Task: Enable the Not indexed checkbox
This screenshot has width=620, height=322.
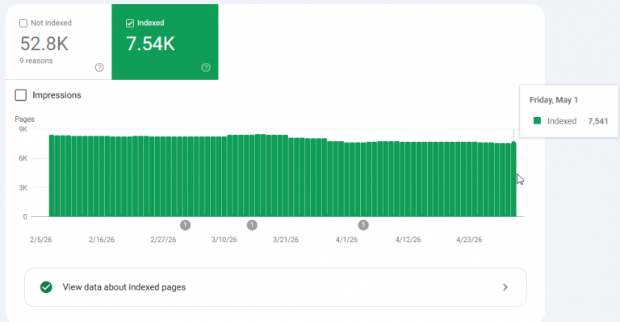Action: [23, 23]
